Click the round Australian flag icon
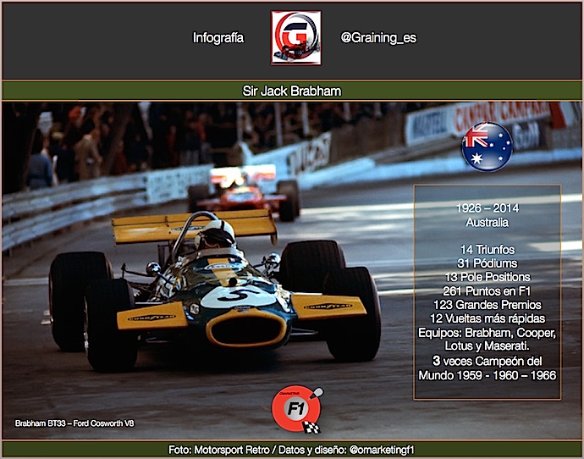 (487, 147)
